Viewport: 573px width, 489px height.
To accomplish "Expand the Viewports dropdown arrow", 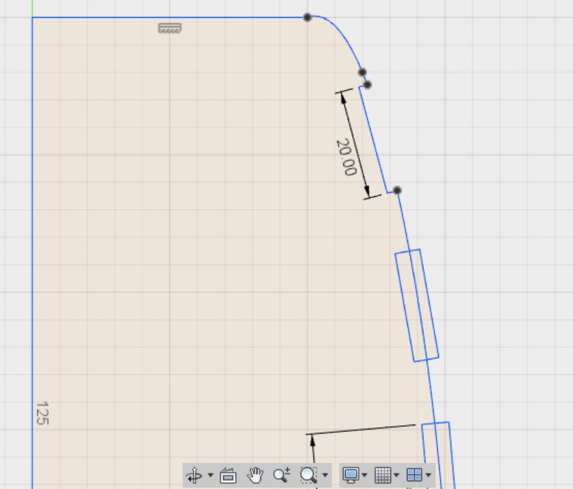I will tap(428, 475).
